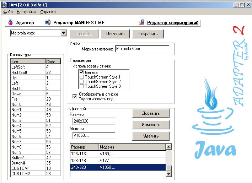Viewport: 252px width, 183px height.
Task: Select the Num5 key row
Action: point(36,131)
